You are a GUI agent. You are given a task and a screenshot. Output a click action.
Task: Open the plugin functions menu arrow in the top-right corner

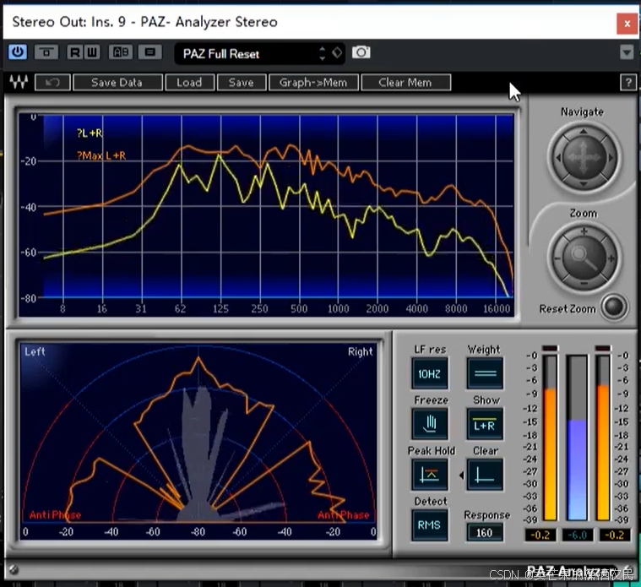[627, 52]
